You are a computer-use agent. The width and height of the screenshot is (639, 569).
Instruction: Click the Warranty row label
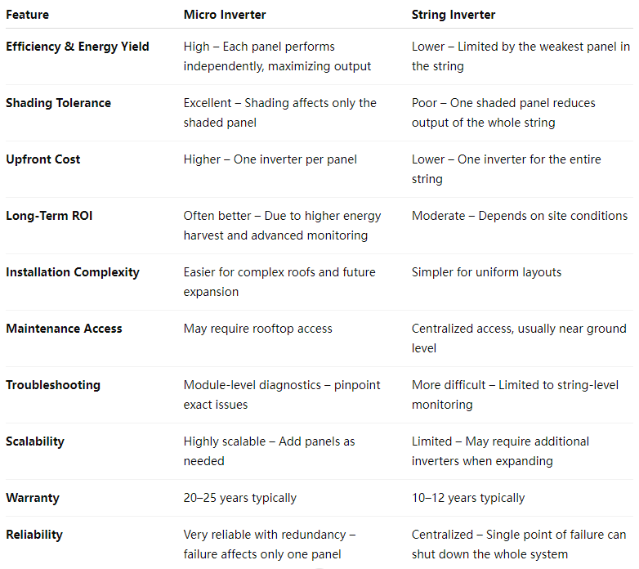(33, 498)
